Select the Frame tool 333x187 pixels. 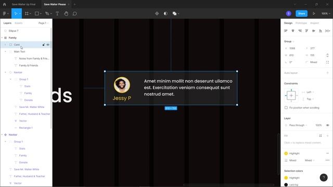pyautogui.click(x=27, y=14)
